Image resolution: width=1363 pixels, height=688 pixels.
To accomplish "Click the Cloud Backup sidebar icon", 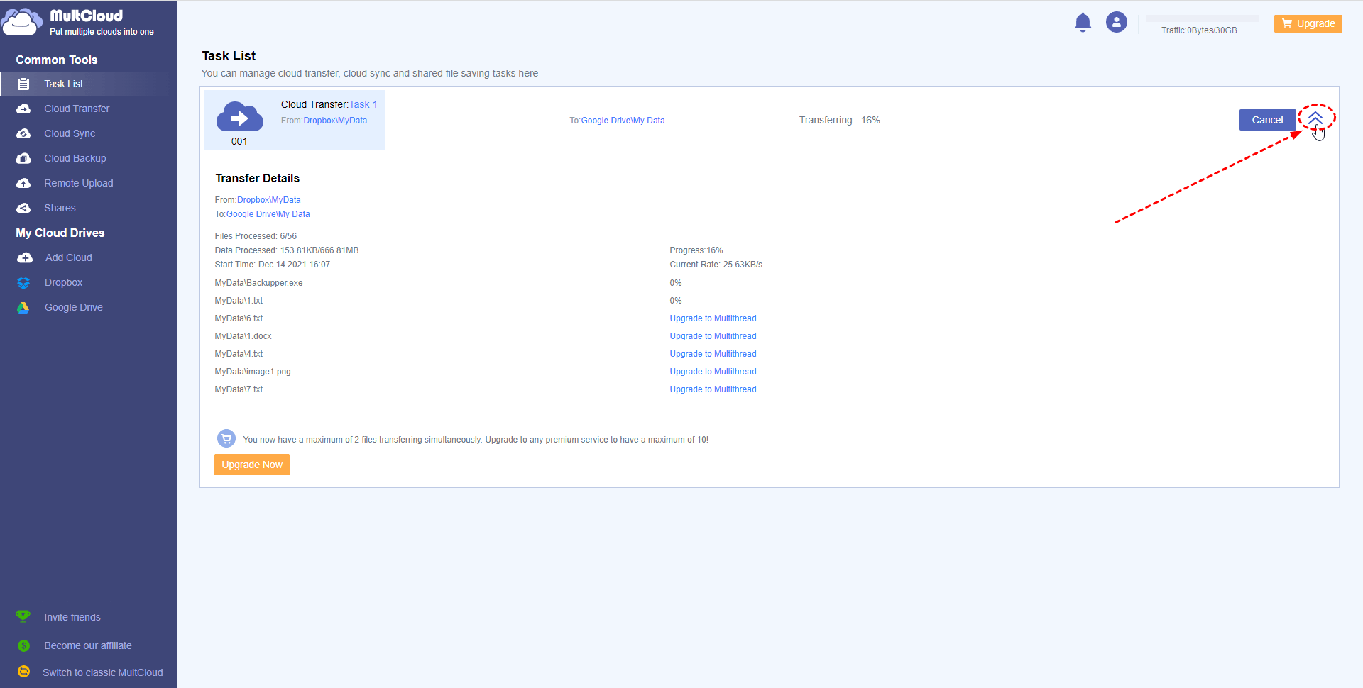I will click(x=23, y=158).
